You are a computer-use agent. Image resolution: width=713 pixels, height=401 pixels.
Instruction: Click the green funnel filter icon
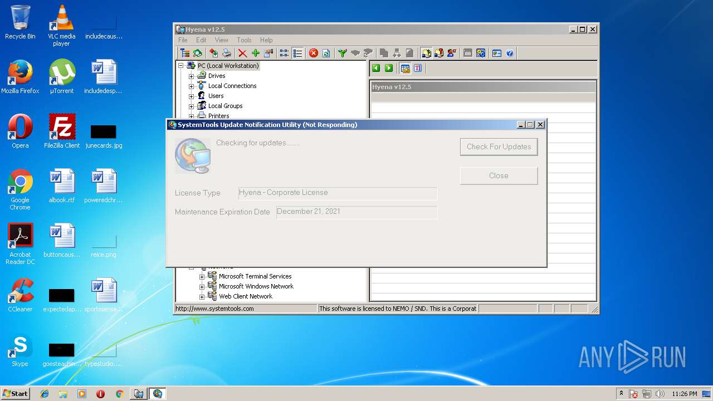click(x=342, y=53)
